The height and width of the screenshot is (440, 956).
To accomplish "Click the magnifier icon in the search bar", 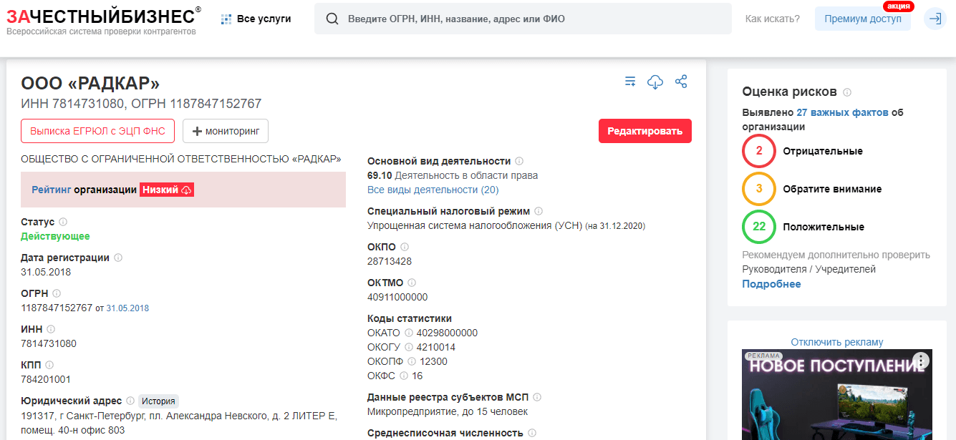I will coord(332,19).
